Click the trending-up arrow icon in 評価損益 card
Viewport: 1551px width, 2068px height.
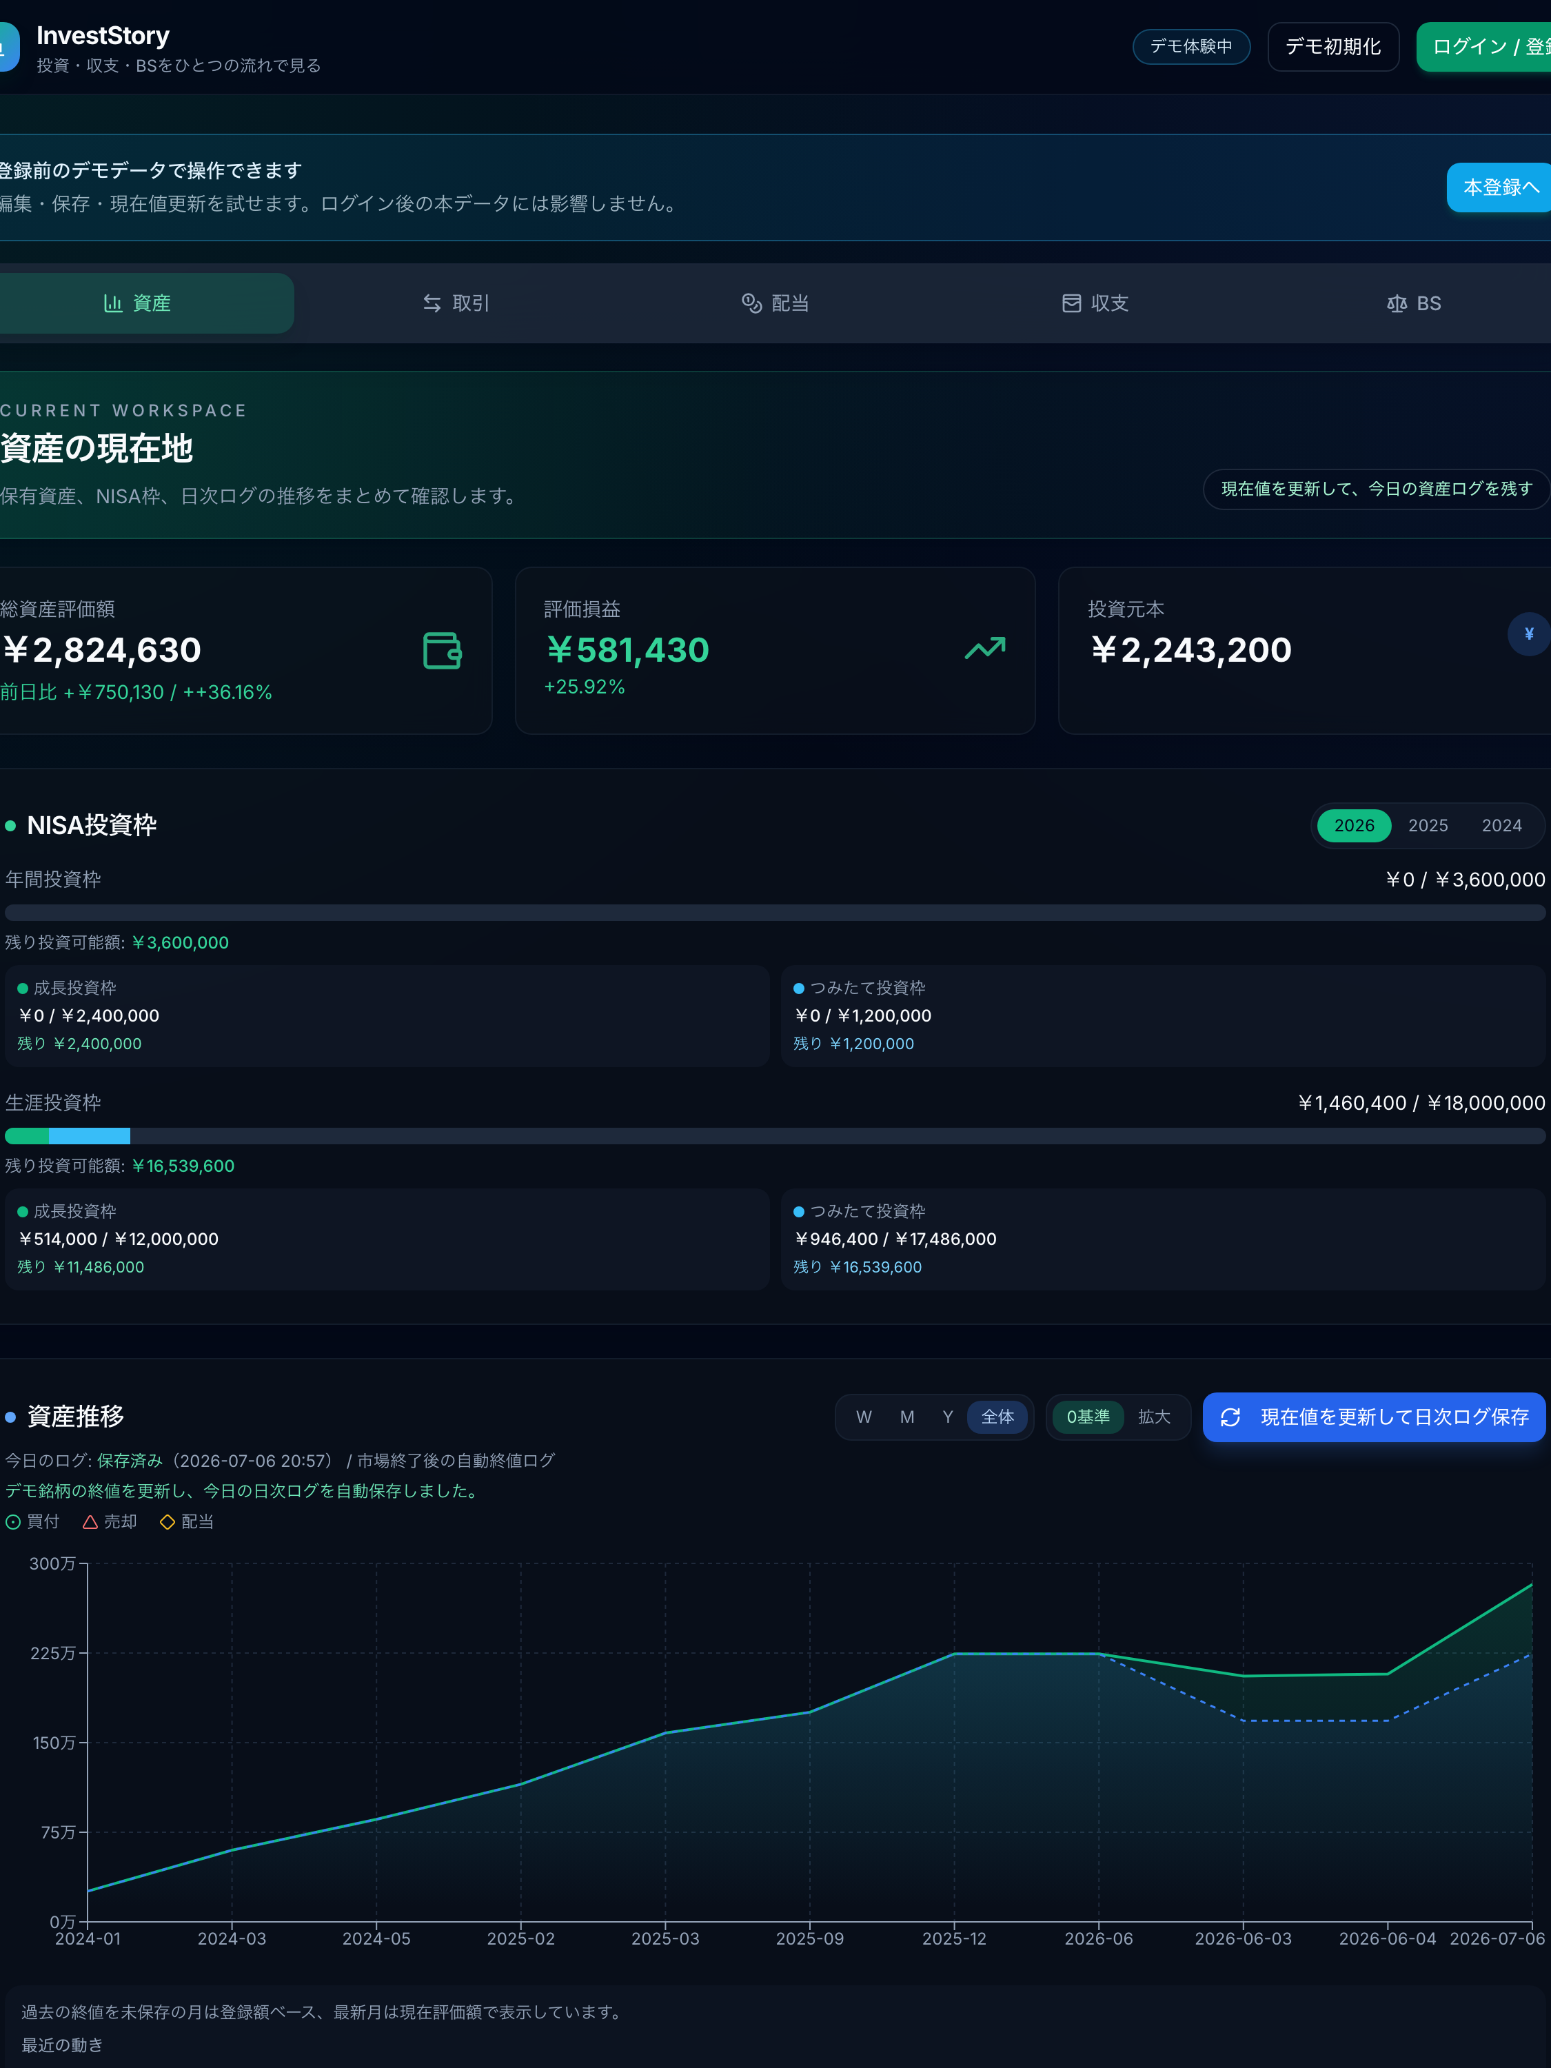[985, 648]
